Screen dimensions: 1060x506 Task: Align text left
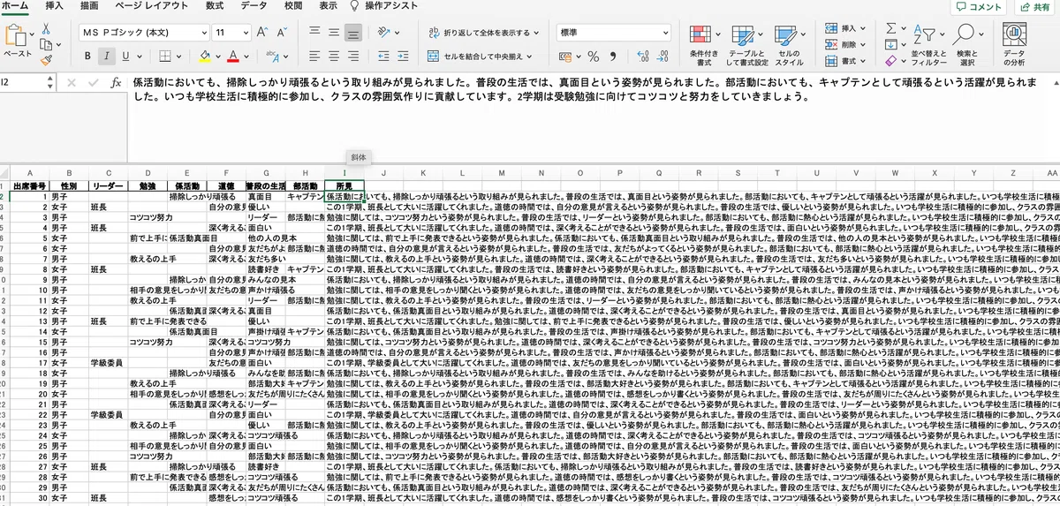pyautogui.click(x=314, y=57)
